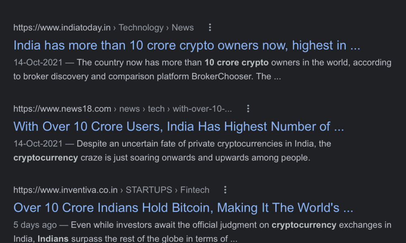Image resolution: width=406 pixels, height=243 pixels.
Task: Click the 'STARTUPS › Fintech' breadcrumb
Action: [x=168, y=190]
